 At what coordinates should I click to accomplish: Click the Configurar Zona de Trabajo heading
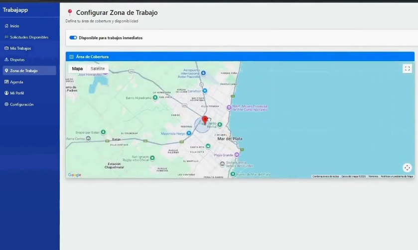tap(117, 12)
